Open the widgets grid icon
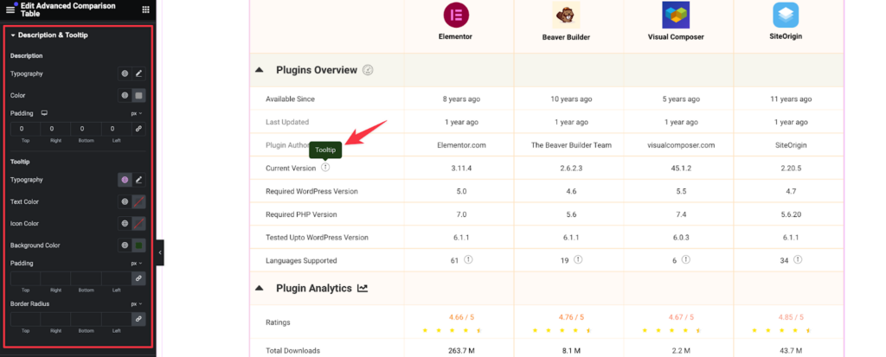This screenshot has width=886, height=357. point(145,10)
